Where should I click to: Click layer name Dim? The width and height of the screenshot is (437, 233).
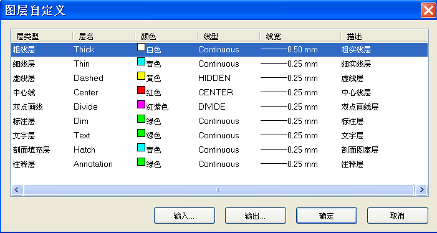pyautogui.click(x=81, y=121)
